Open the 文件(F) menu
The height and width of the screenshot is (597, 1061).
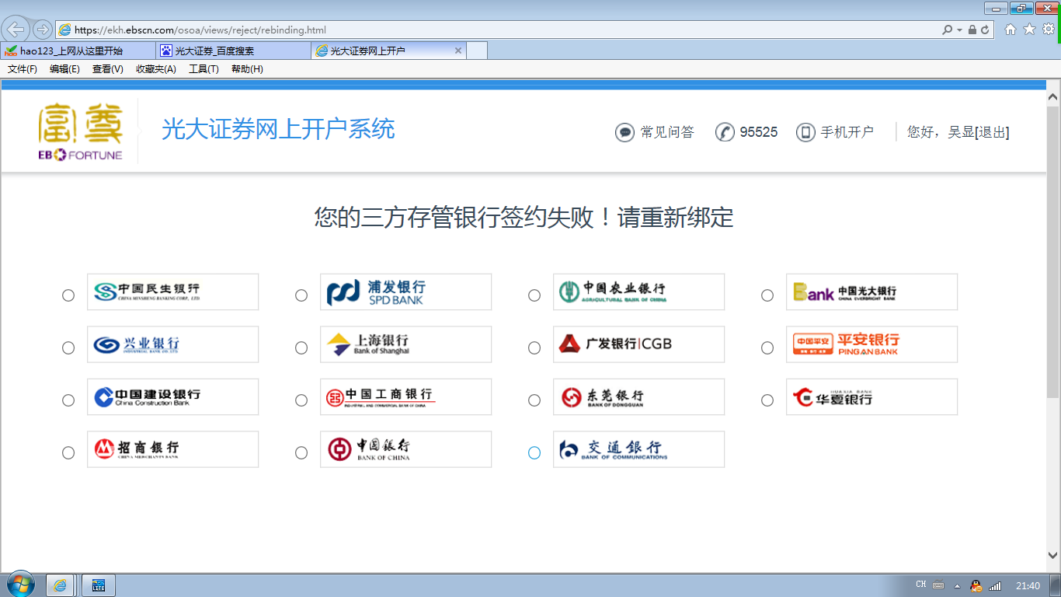click(23, 69)
